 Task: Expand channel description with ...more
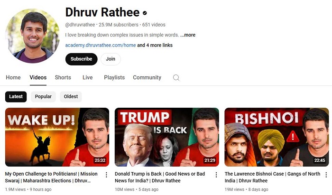[x=188, y=35]
